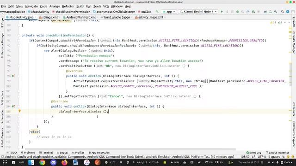The height and width of the screenshot is (166, 296).
Task: Change line separator LF in status bar
Action: pos(253,157)
